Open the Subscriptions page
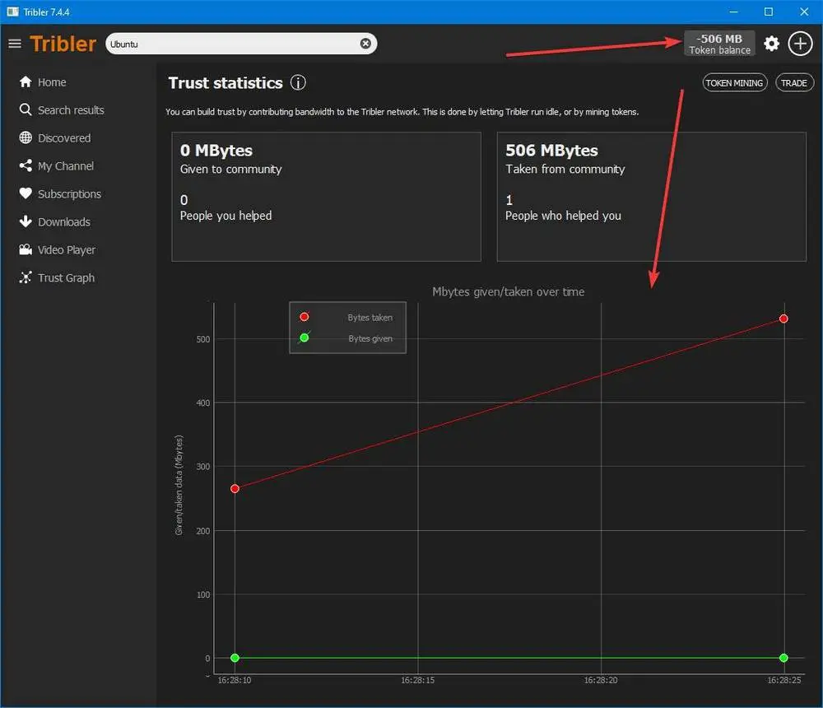823x708 pixels. 69,194
